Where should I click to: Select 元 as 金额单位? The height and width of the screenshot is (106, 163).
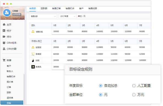pyautogui.click(x=101, y=95)
